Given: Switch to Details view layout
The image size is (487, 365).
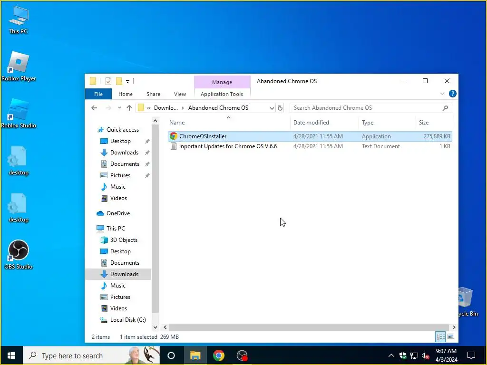Looking at the screenshot, I should [440, 336].
